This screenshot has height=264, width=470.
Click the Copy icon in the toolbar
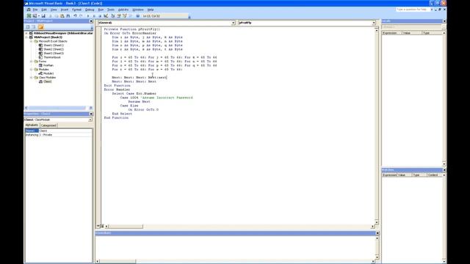[56, 16]
